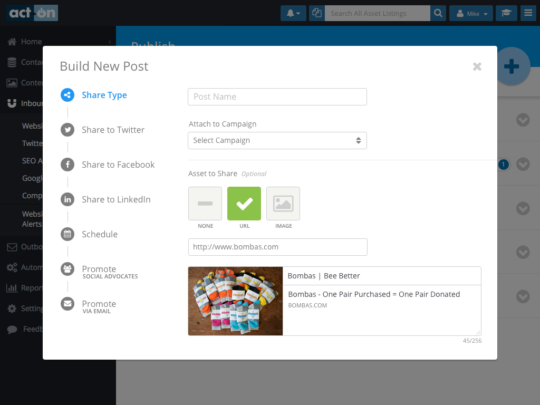The width and height of the screenshot is (540, 405).
Task: Click the LinkedIn step icon
Action: 67,199
